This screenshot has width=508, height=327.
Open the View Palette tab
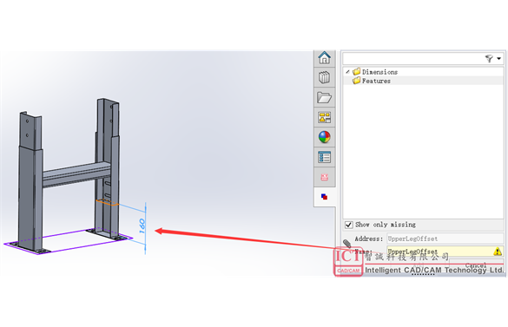[324, 117]
